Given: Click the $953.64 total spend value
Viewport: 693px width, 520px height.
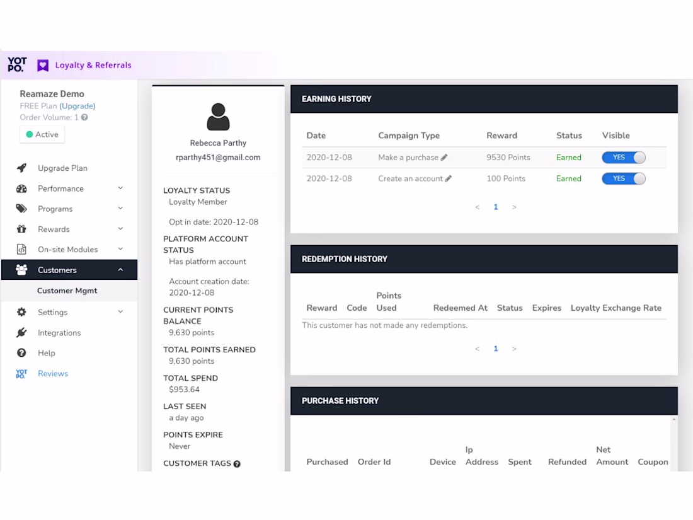Looking at the screenshot, I should click(185, 390).
